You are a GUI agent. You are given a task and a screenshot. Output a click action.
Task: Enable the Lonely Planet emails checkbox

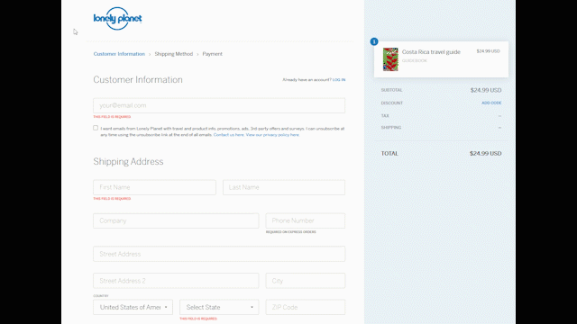tap(96, 128)
